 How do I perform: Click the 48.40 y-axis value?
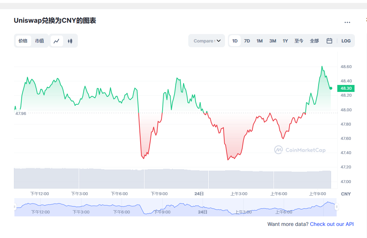point(346,81)
